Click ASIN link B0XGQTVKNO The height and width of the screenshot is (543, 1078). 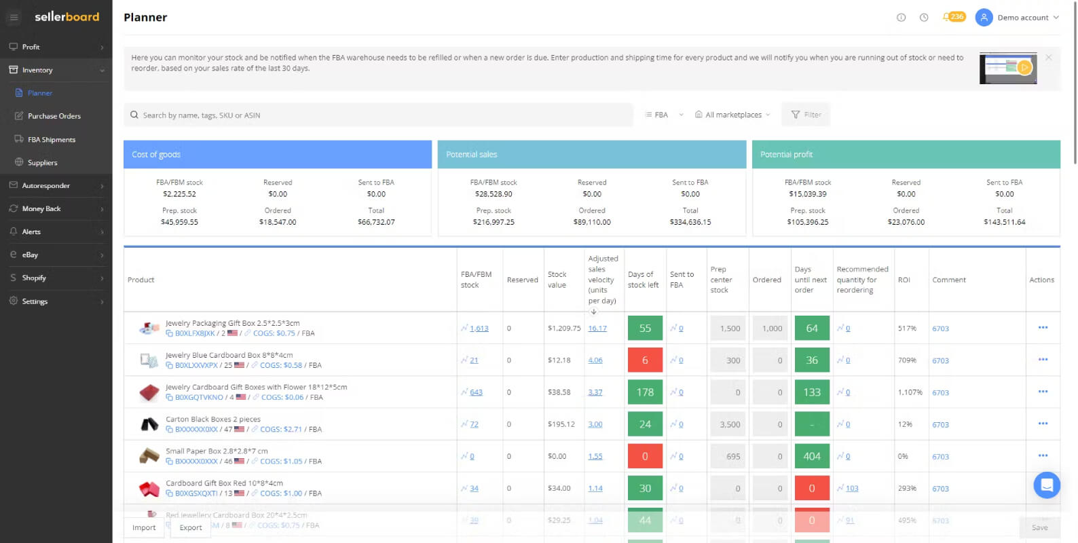click(199, 398)
